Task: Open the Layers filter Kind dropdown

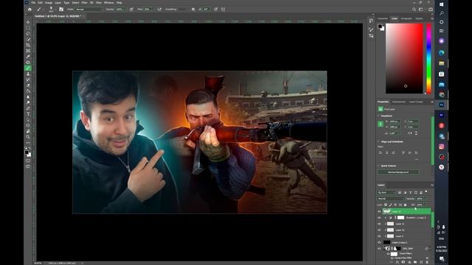Action: (x=386, y=192)
